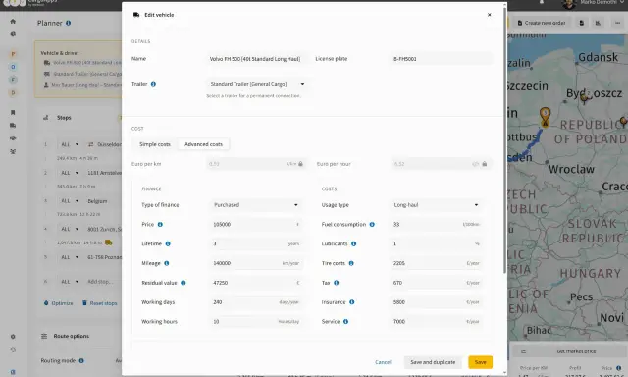This screenshot has height=377, width=628.
Task: Click the info icon next to Residual value
Action: point(183,283)
